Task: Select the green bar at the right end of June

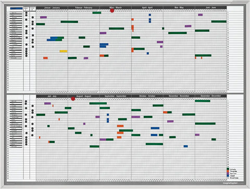Action: pyautogui.click(x=219, y=21)
